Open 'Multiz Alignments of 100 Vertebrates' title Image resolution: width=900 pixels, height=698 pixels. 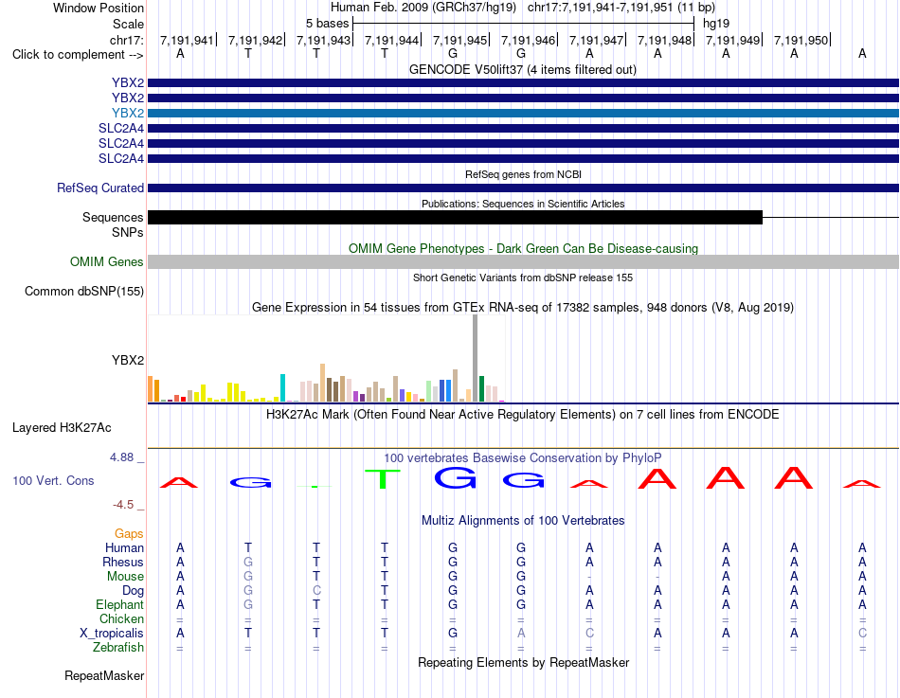click(523, 521)
